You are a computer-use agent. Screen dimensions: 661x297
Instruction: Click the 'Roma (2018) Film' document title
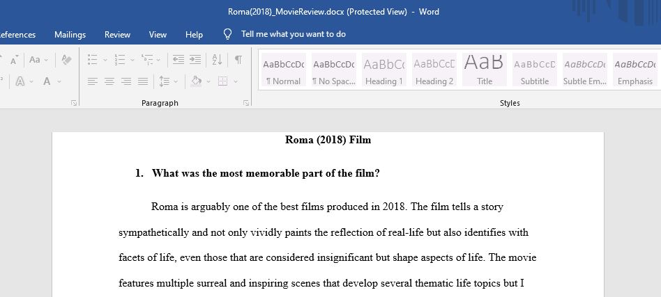pos(328,140)
